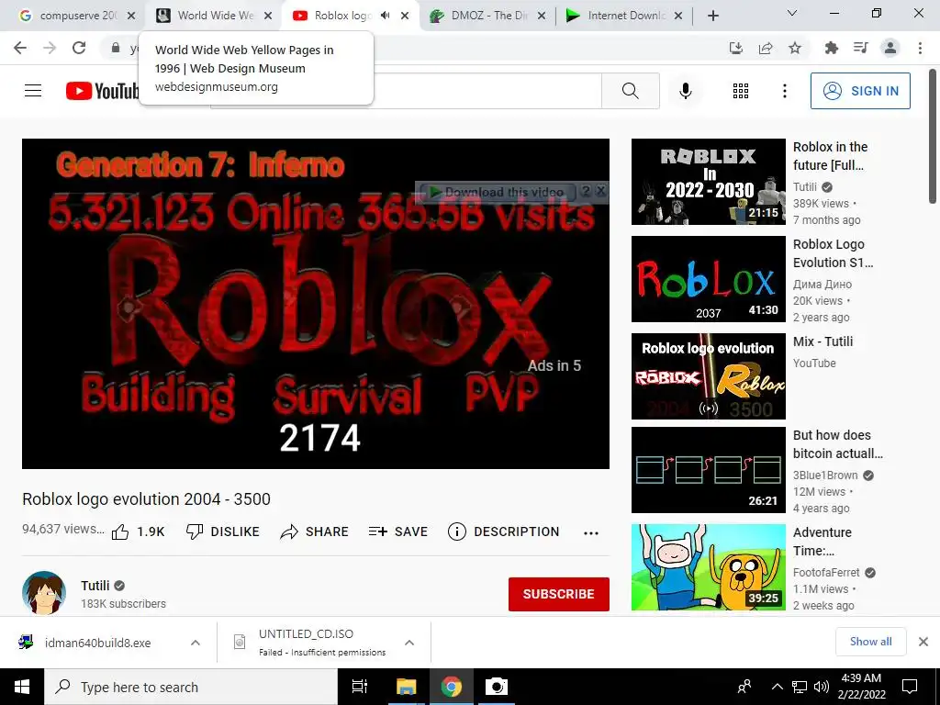Show hidden system tray icons
The width and height of the screenshot is (940, 705).
[x=777, y=687]
